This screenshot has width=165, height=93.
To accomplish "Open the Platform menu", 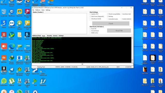I will pyautogui.click(x=38, y=10).
